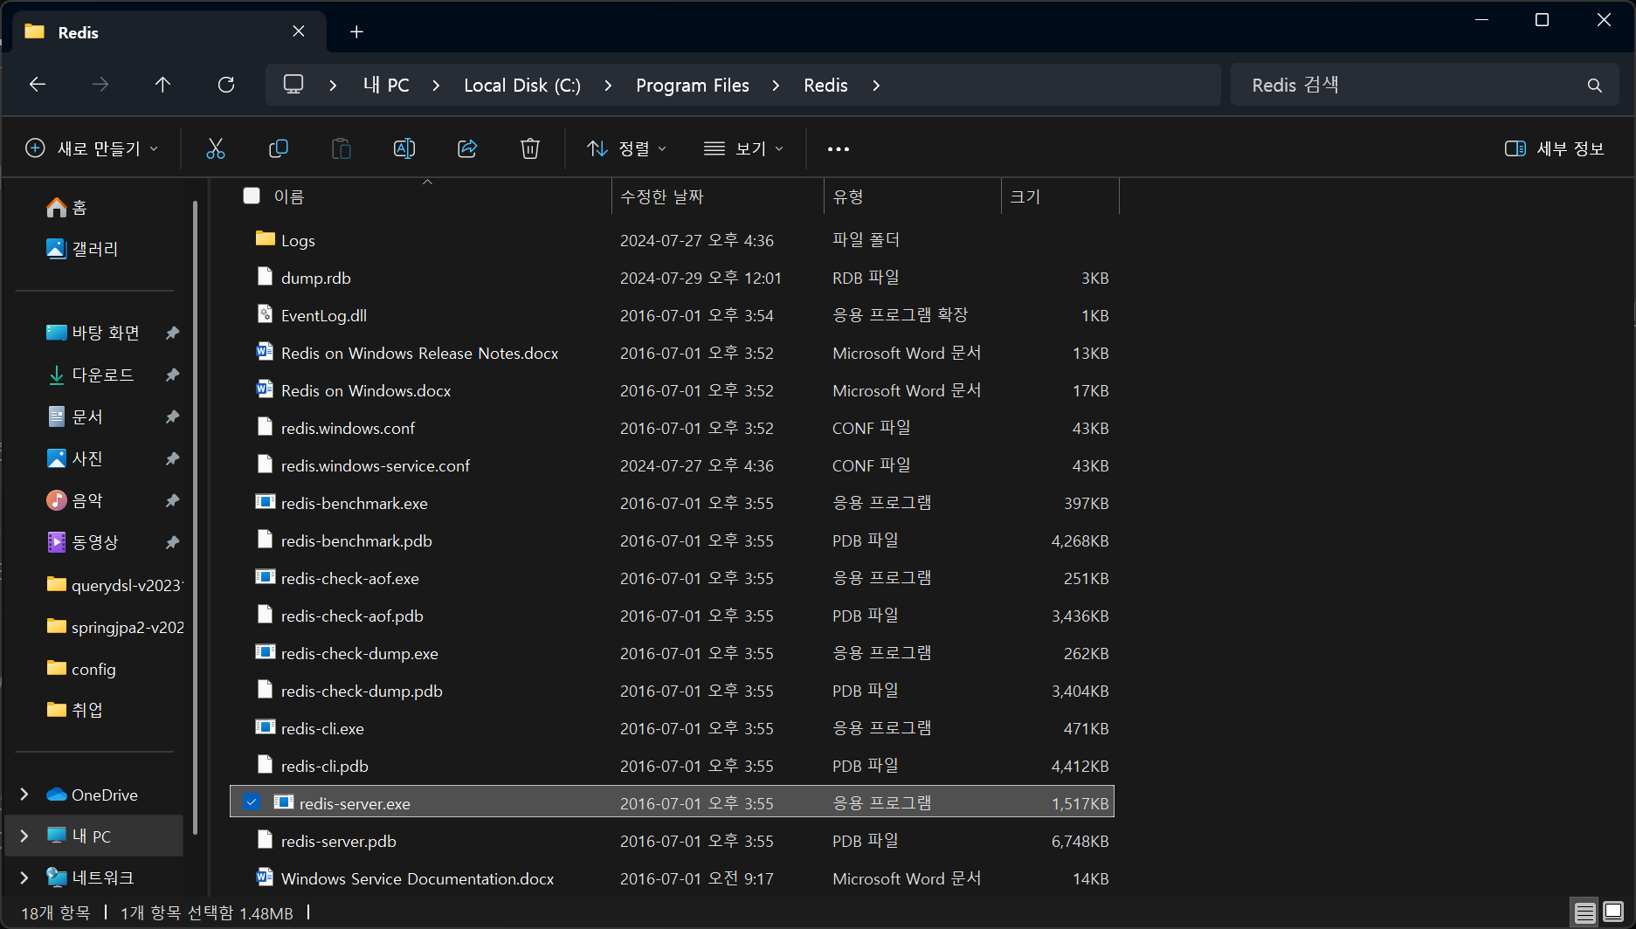Navigate to Program Files breadcrumb
Image resolution: width=1636 pixels, height=929 pixels.
click(693, 86)
